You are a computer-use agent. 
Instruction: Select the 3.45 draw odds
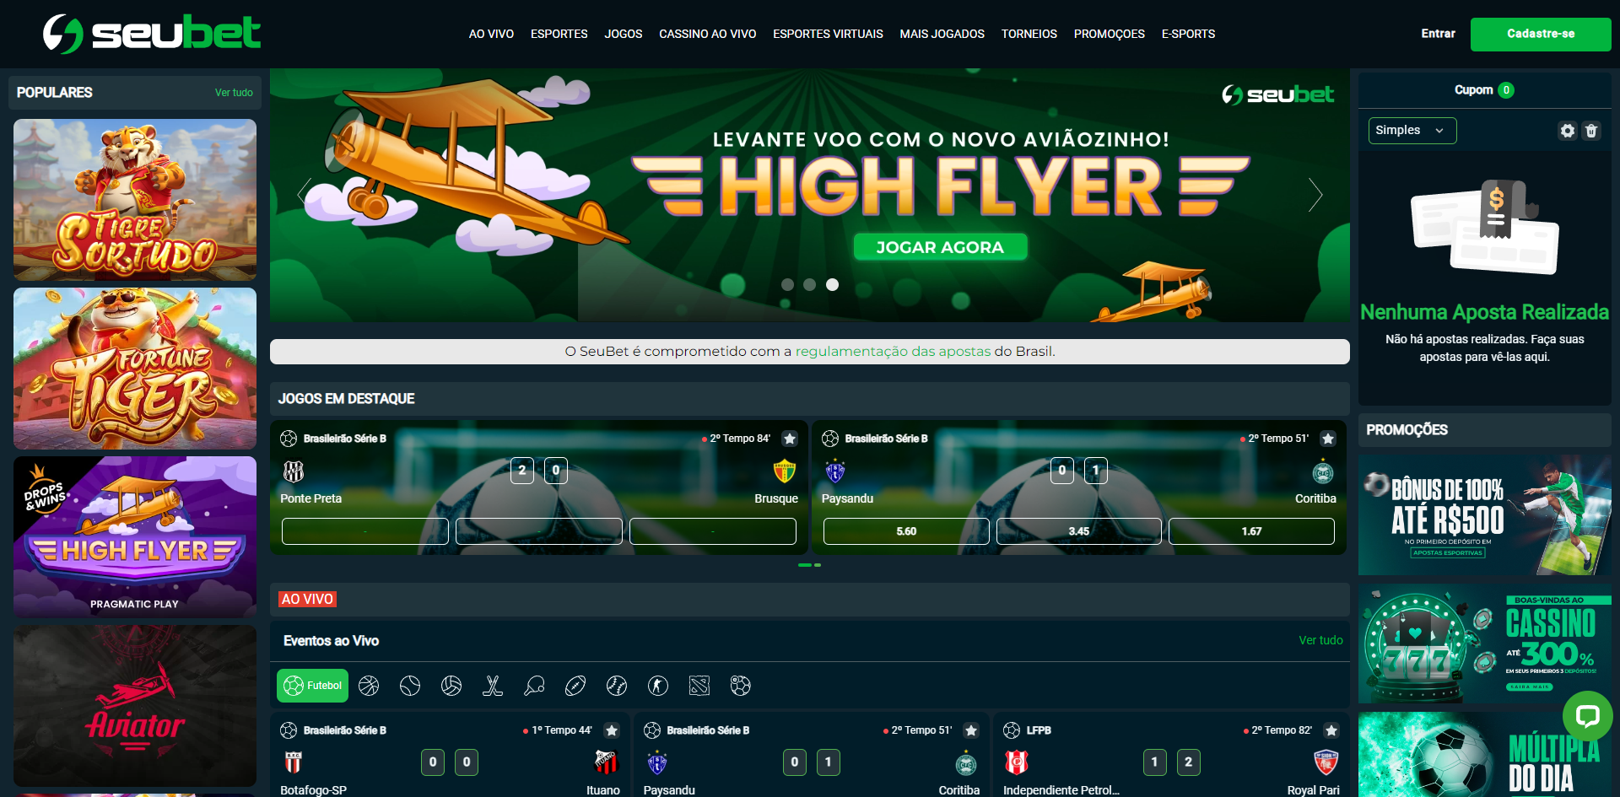point(1078,531)
